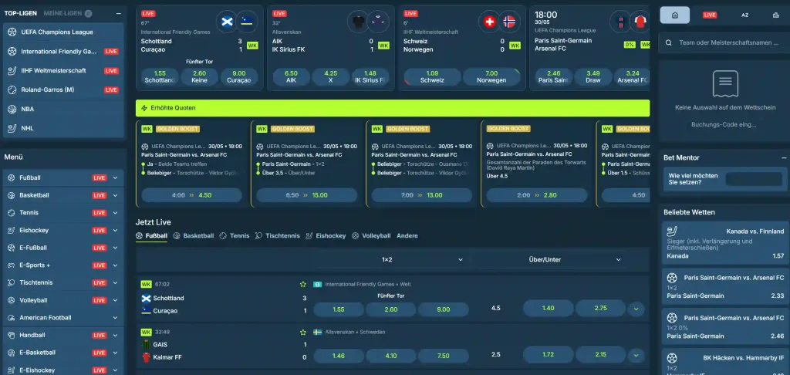
Task: Open the home tab icon in right panel
Action: click(674, 15)
